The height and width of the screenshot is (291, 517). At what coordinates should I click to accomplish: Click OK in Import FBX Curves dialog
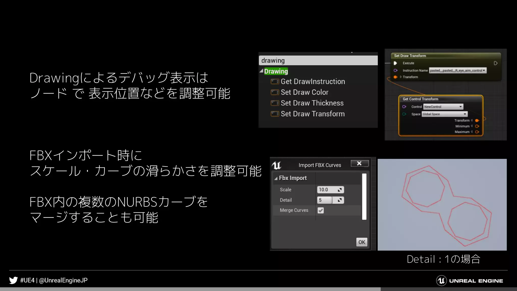tap(362, 242)
